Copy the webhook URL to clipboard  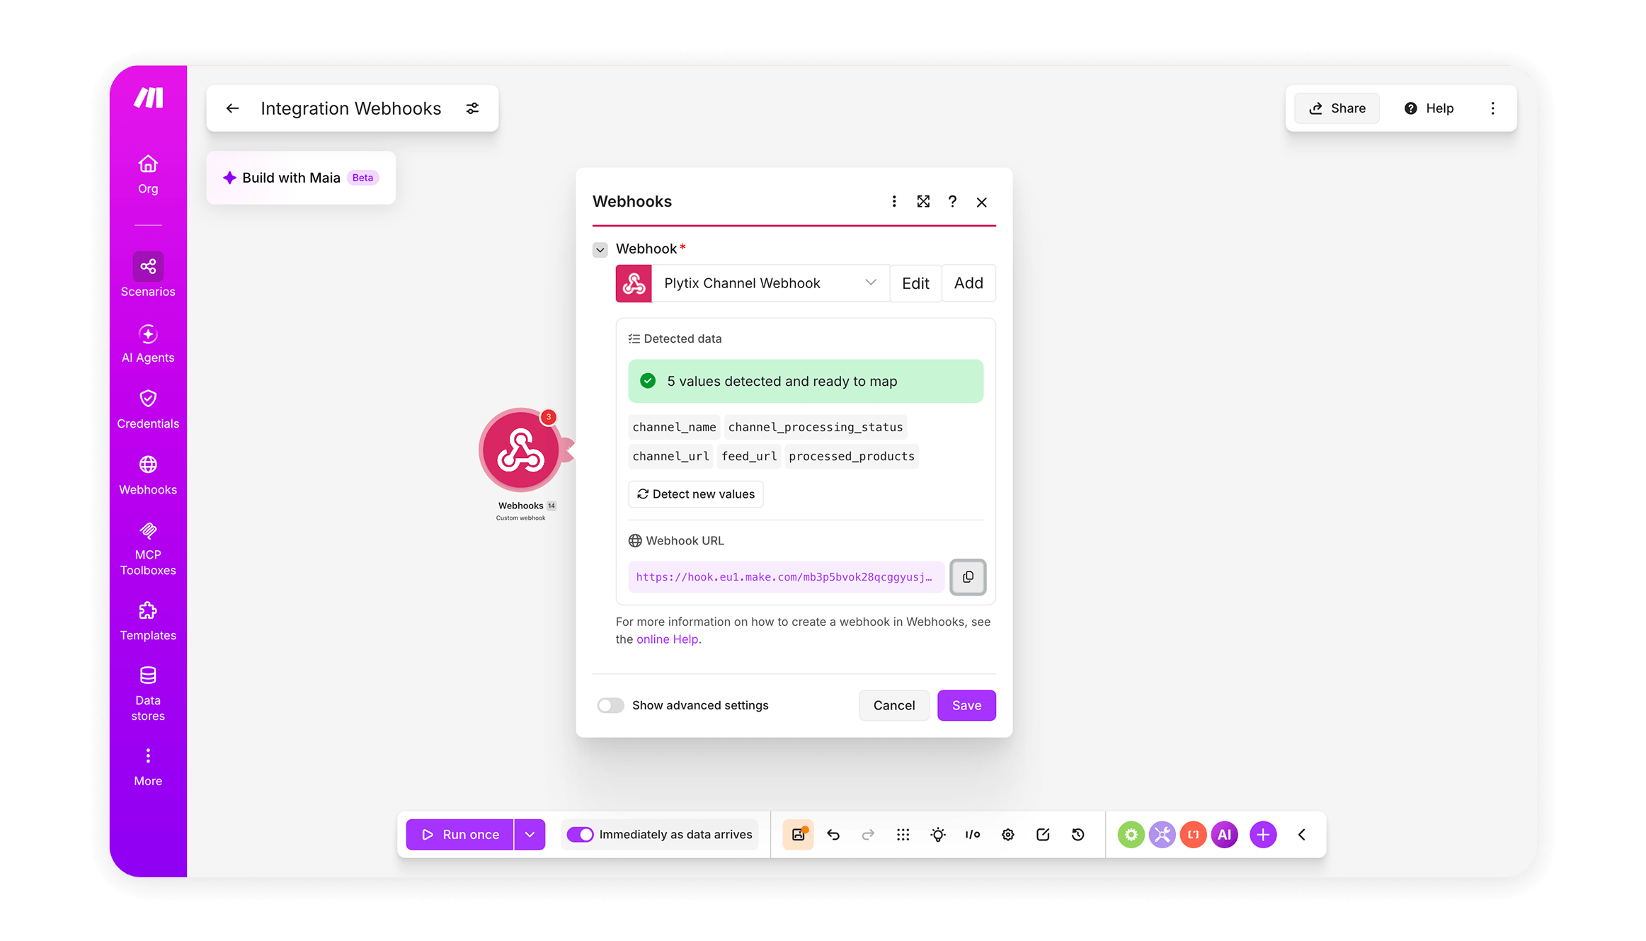click(x=968, y=577)
